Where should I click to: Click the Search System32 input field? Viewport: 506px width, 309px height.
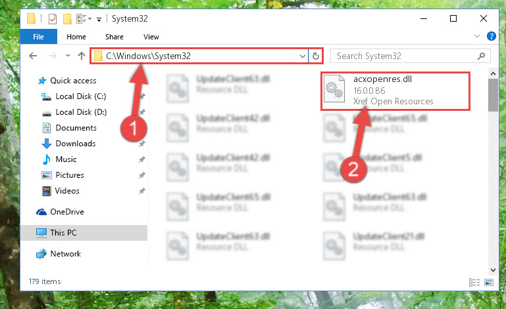click(403, 56)
